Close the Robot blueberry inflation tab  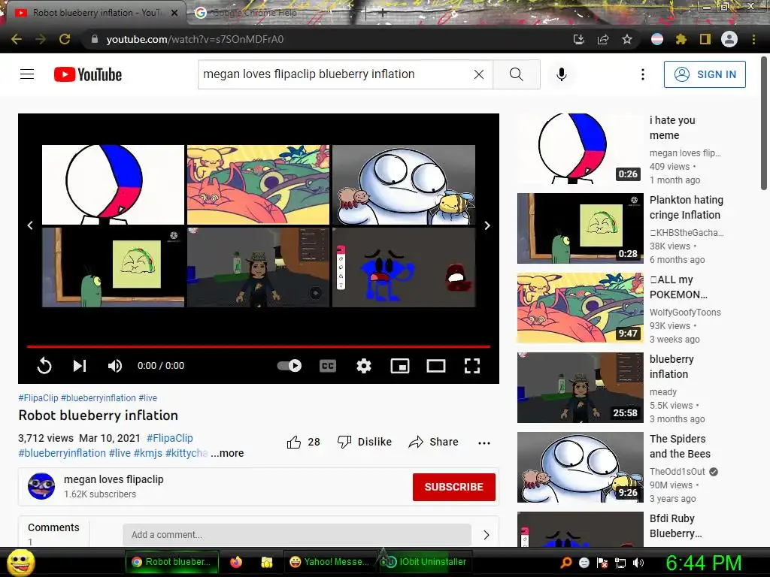(174, 14)
